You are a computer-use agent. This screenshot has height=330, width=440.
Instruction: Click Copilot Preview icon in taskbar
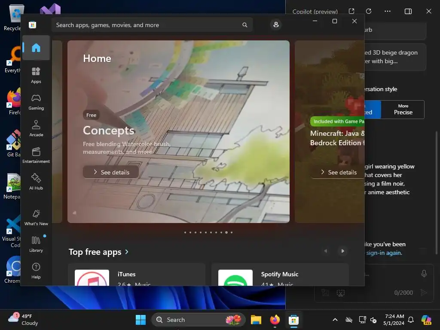click(426, 320)
